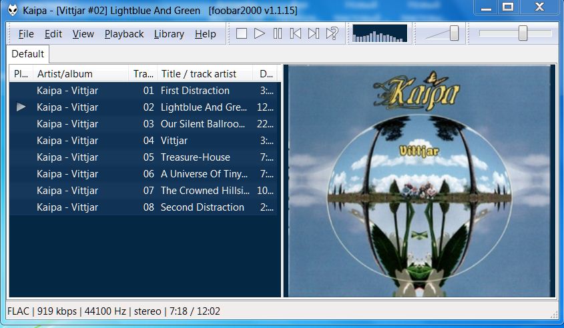Skip to the previous track
Viewport: 564px width, 328px height.
coord(296,33)
